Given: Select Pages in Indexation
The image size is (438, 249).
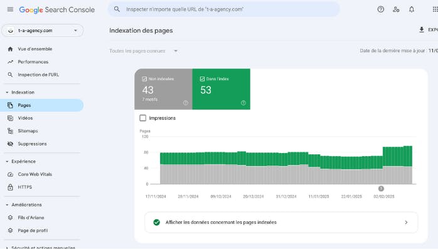Looking at the screenshot, I should (x=42, y=105).
